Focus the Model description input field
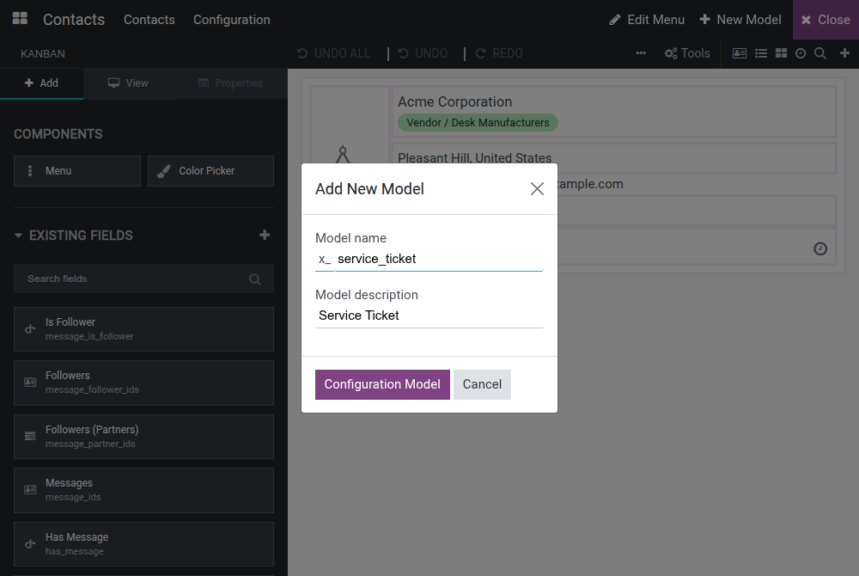Screen dimensions: 859x576 click(x=429, y=316)
